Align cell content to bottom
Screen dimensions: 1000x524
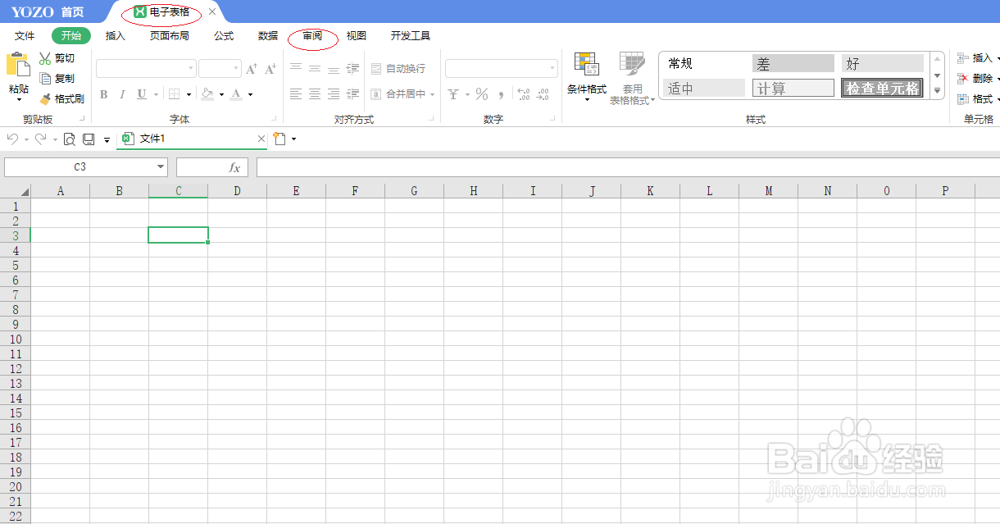pos(334,69)
